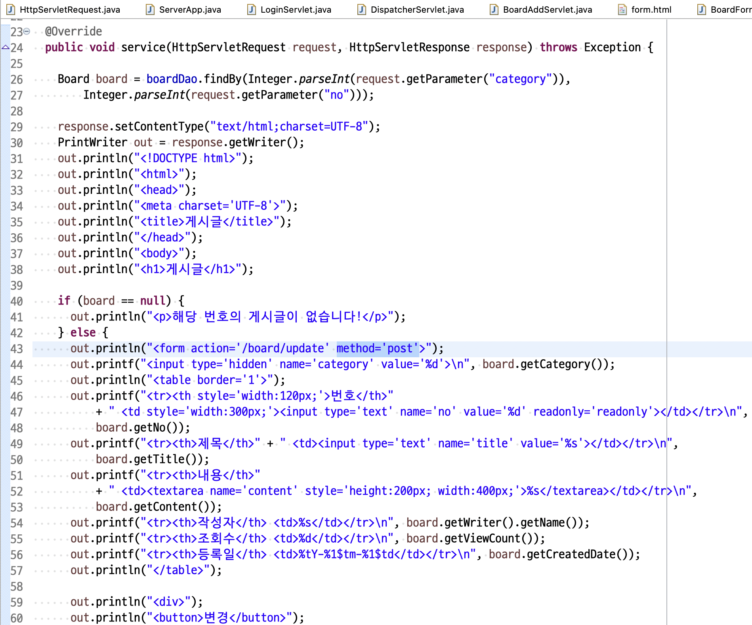The image size is (752, 625).
Task: Click 'readonly='readonly'' text on line 47
Action: pos(593,412)
